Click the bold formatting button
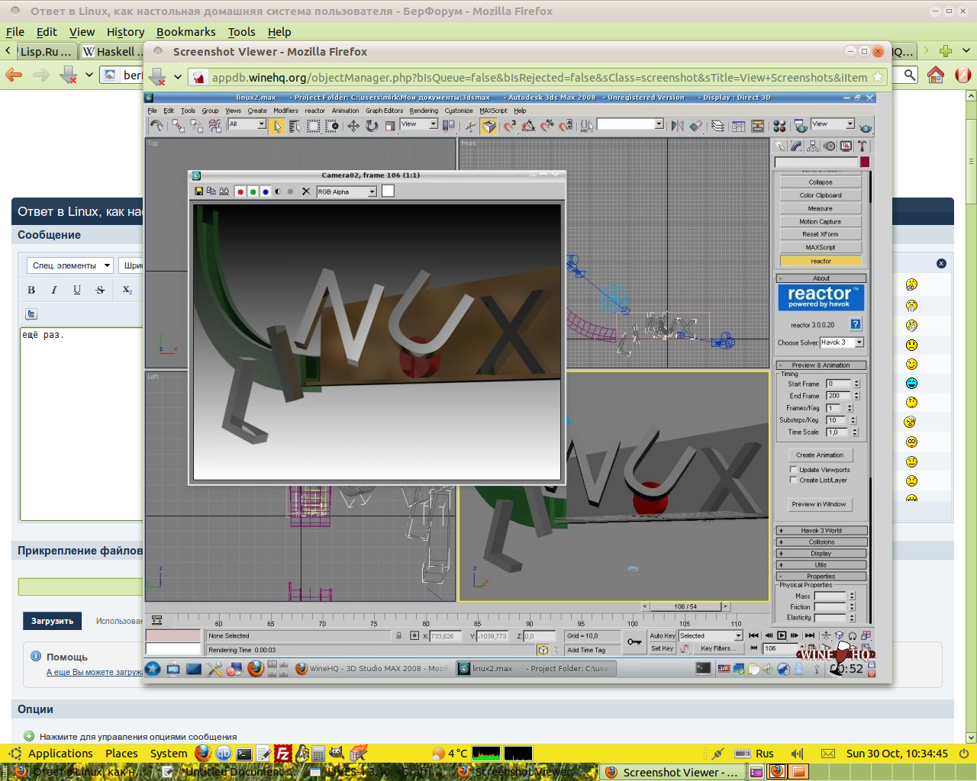This screenshot has width=977, height=781. pos(31,290)
